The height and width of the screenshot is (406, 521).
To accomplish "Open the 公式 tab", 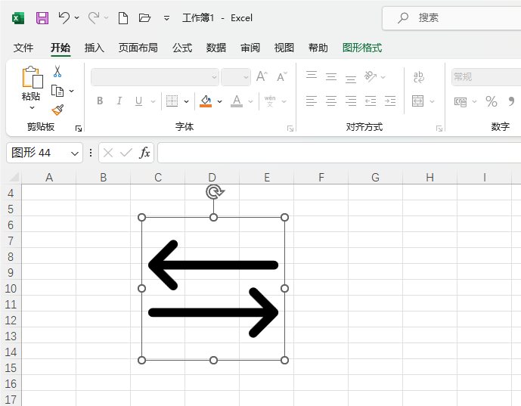I will [x=182, y=48].
